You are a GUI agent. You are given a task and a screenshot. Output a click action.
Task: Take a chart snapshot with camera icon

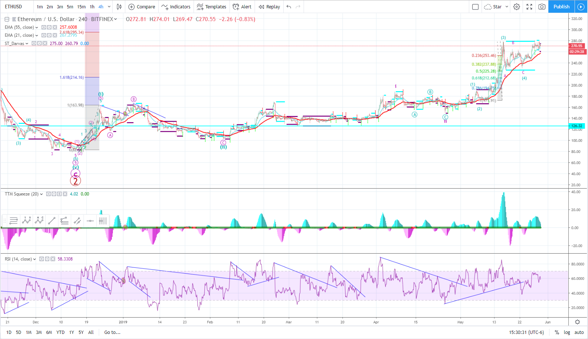point(542,7)
